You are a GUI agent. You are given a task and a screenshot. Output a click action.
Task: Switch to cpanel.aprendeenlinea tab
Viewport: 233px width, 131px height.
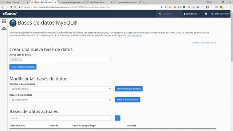pyautogui.click(x=71, y=2)
